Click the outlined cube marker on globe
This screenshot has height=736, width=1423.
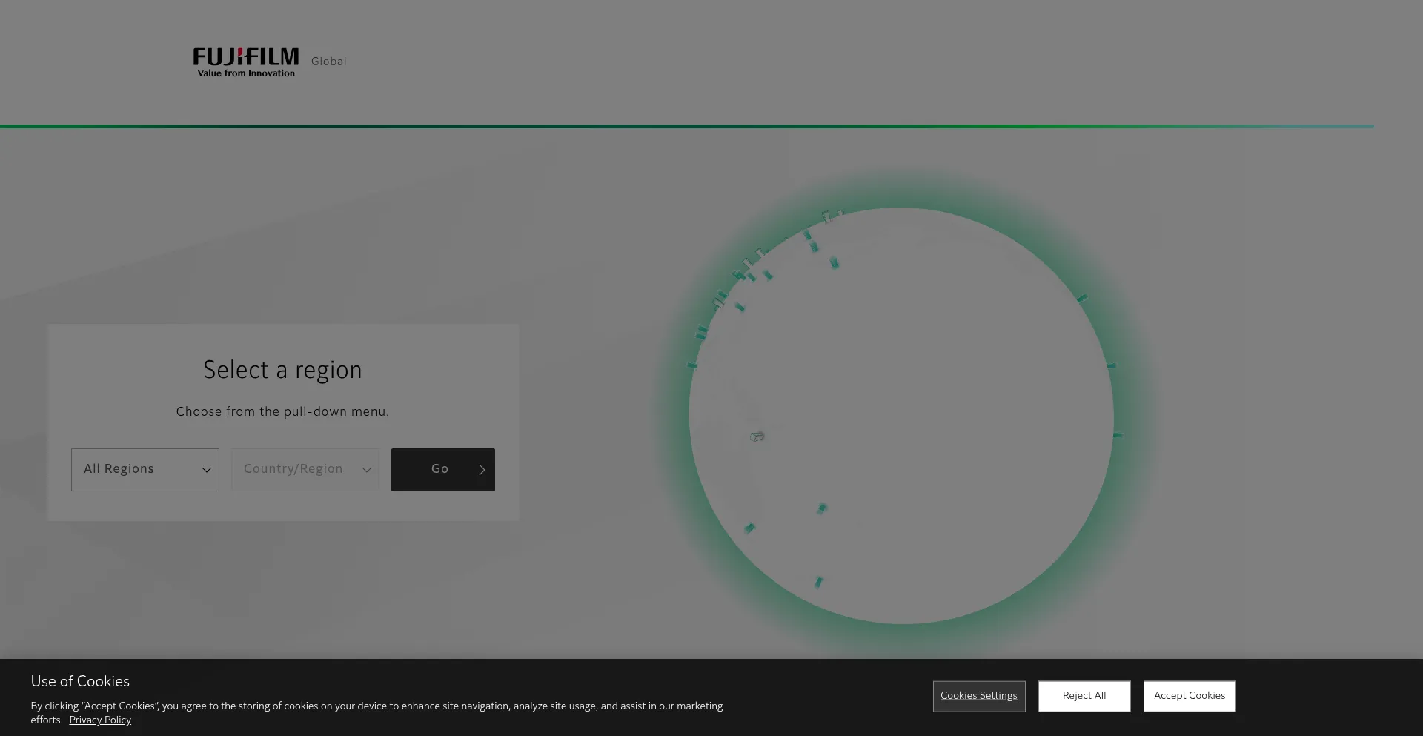point(757,437)
